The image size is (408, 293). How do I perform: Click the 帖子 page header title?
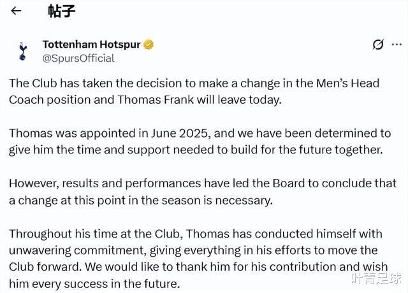point(62,11)
